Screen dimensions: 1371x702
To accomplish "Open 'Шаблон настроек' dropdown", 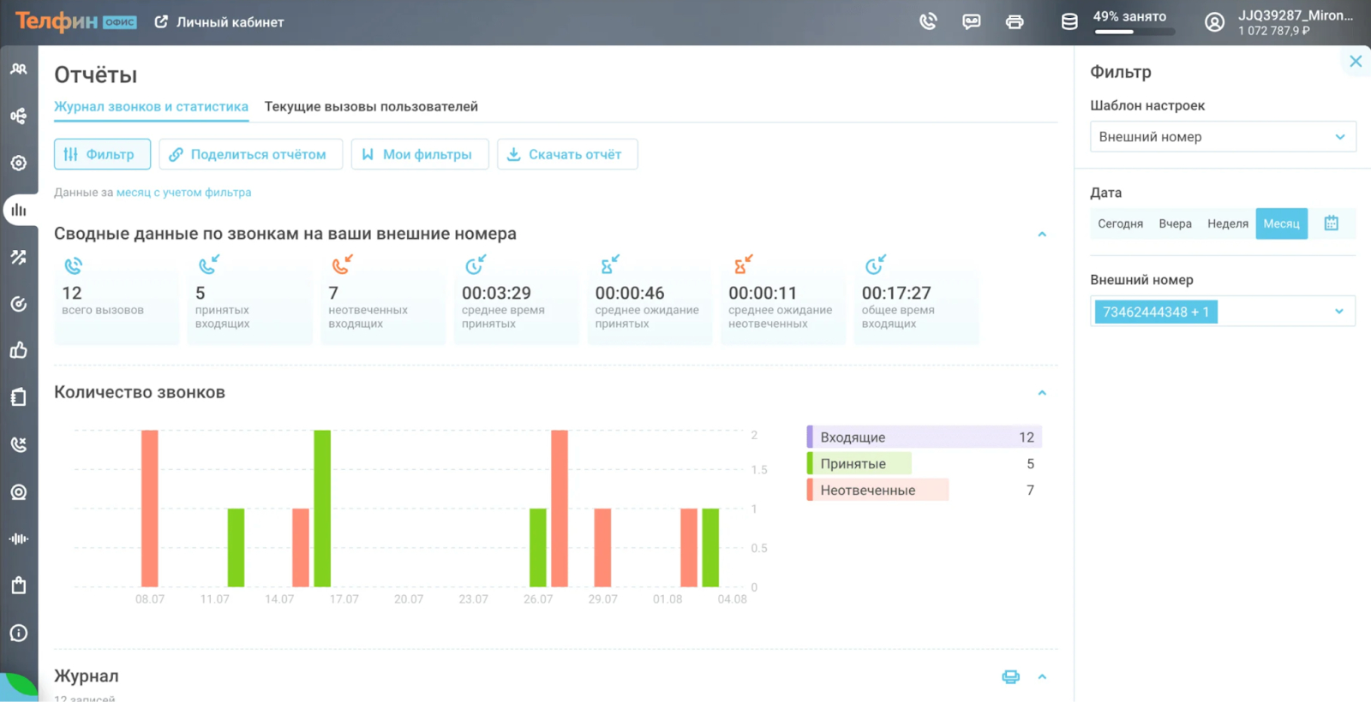I will [1223, 137].
